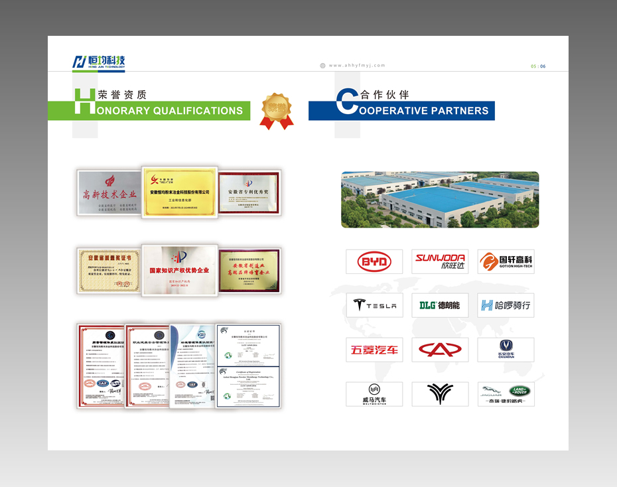Image resolution: width=617 pixels, height=487 pixels.
Task: Click the Jaguar Land Rover logo
Action: tap(506, 394)
